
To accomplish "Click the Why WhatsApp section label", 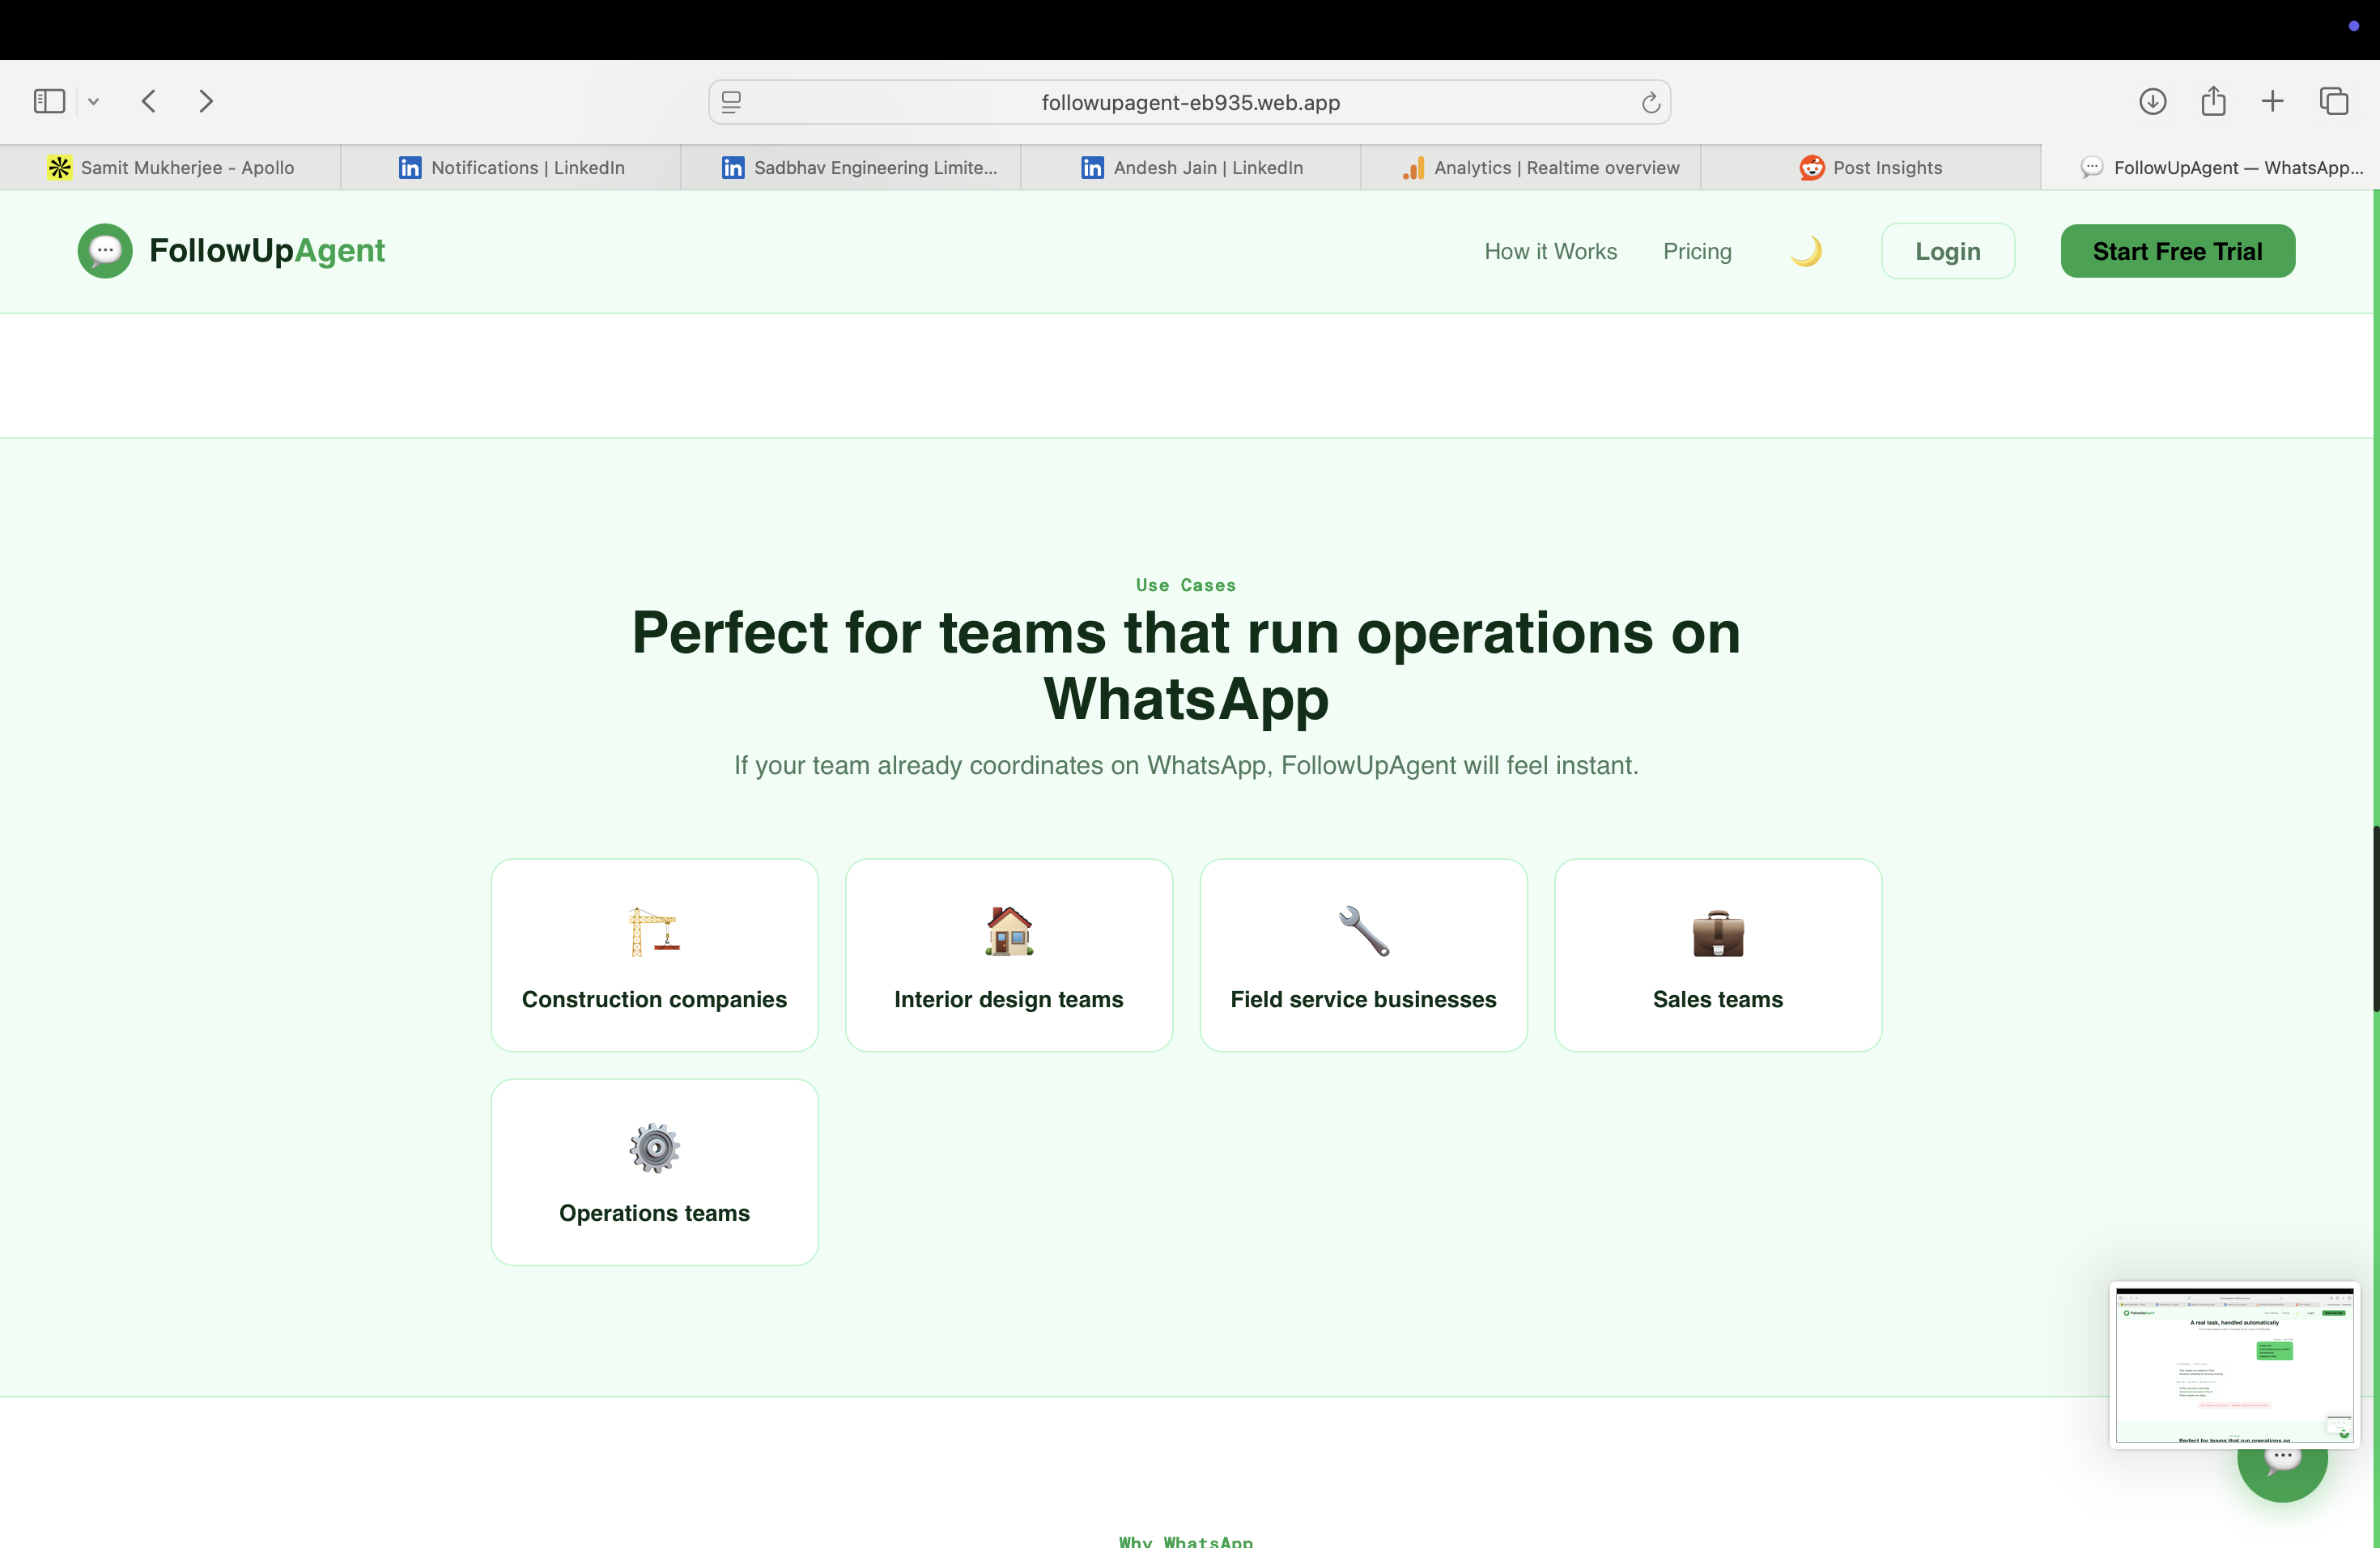I will click(x=1186, y=1541).
